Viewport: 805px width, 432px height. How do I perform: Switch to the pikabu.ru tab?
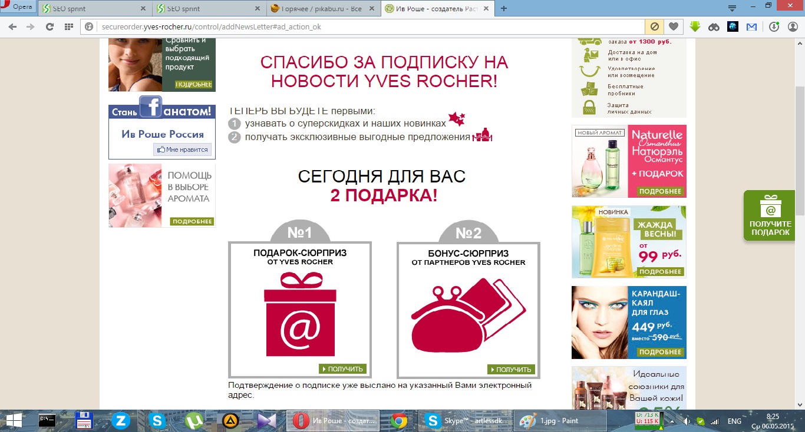(x=322, y=9)
